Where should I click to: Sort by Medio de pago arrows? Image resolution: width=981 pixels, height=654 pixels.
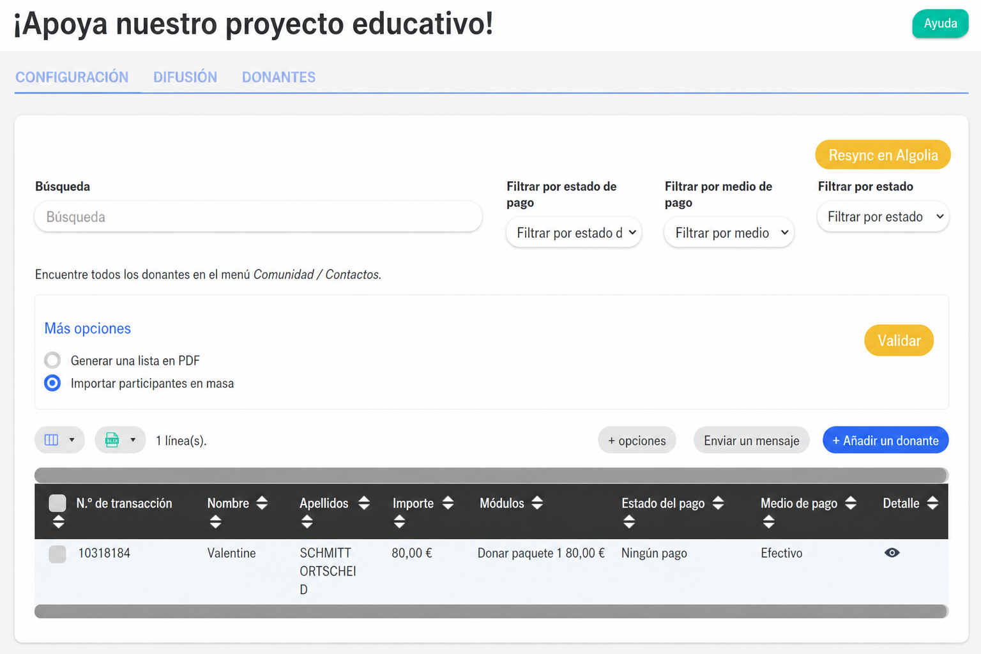click(x=851, y=503)
